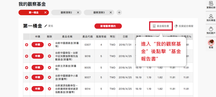Click the 風險等級 column header
Screen dimensions: 216x97
(101, 37)
